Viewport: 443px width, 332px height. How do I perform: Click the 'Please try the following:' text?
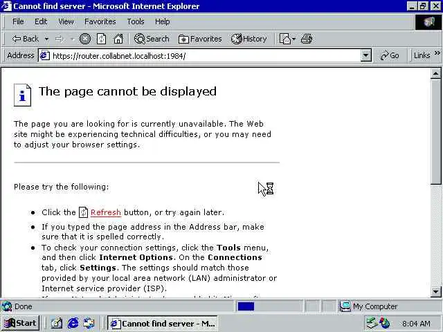pyautogui.click(x=62, y=187)
